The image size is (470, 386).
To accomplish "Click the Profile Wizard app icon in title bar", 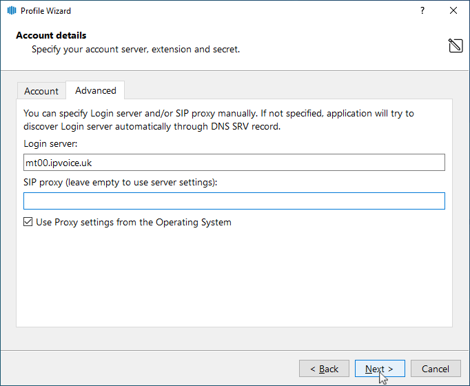I will click(x=11, y=11).
